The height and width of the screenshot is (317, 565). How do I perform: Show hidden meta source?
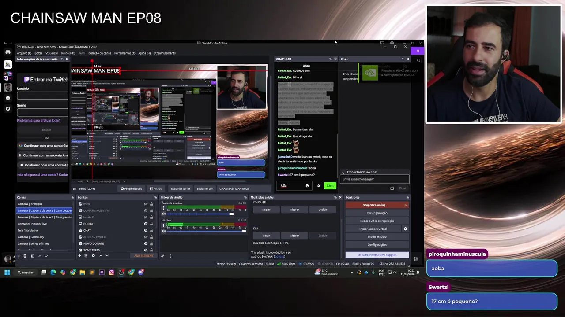pos(146,204)
